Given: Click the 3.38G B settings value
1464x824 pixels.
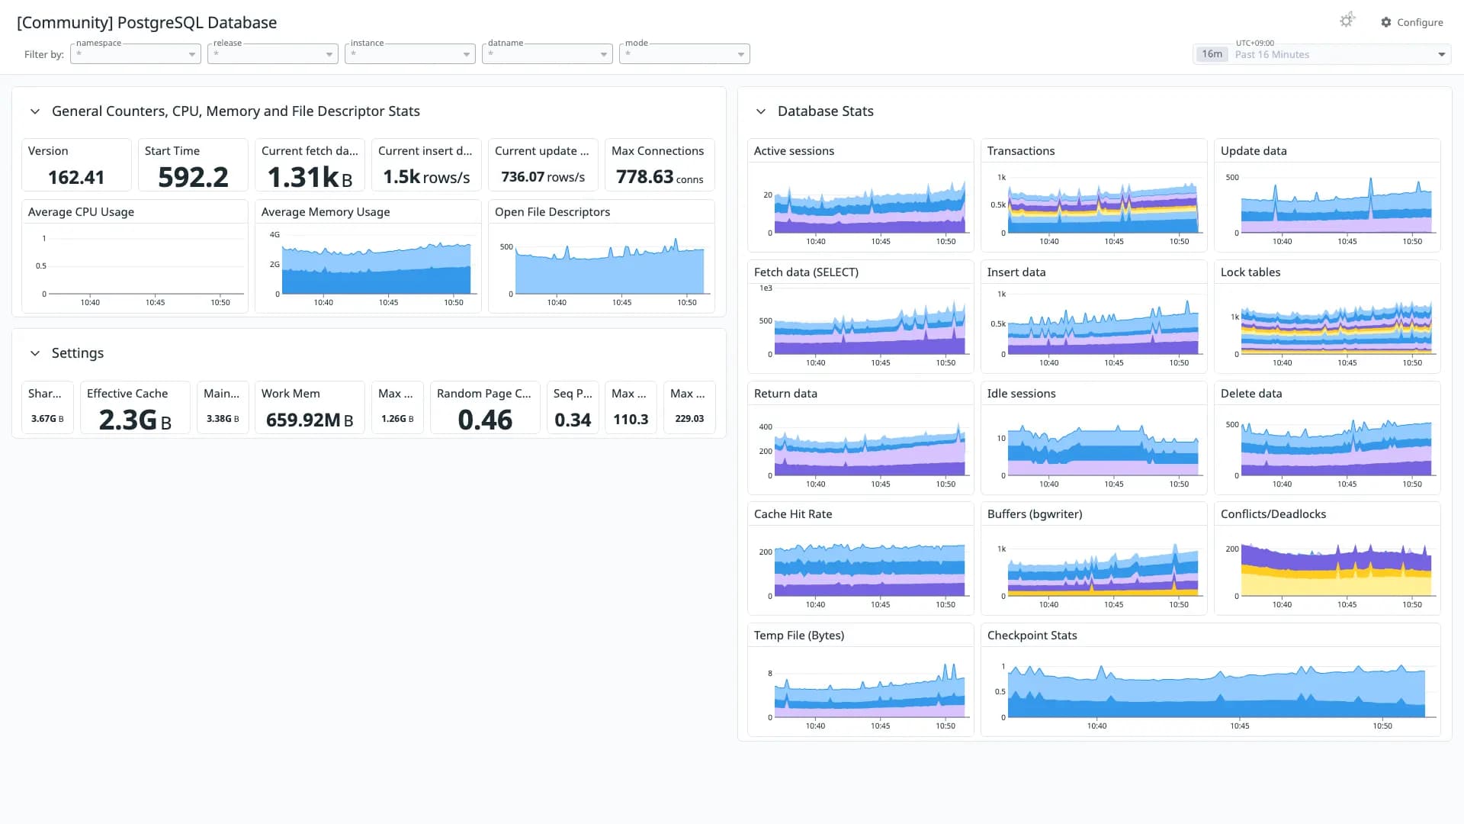Looking at the screenshot, I should pos(223,419).
